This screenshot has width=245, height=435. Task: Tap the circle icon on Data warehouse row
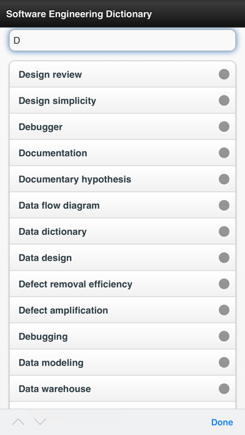coord(224,389)
